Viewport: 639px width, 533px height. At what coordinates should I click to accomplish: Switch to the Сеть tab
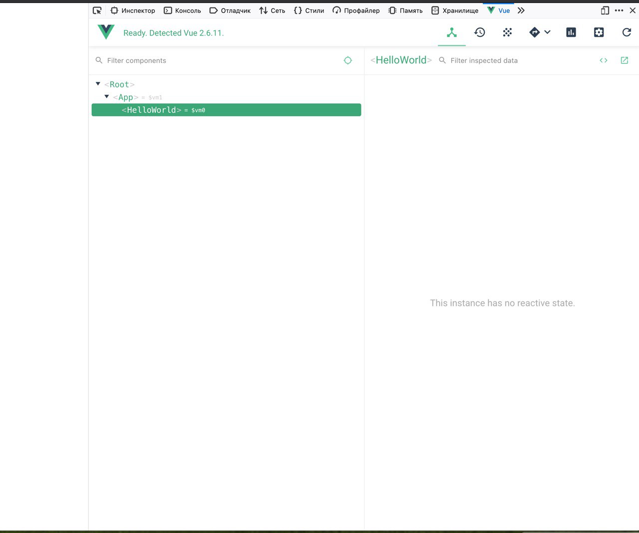(x=272, y=10)
